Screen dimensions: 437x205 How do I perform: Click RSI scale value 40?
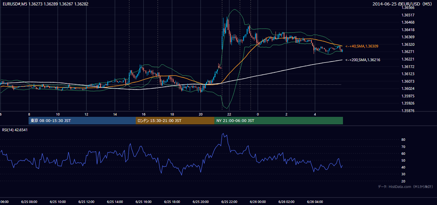point(403,167)
